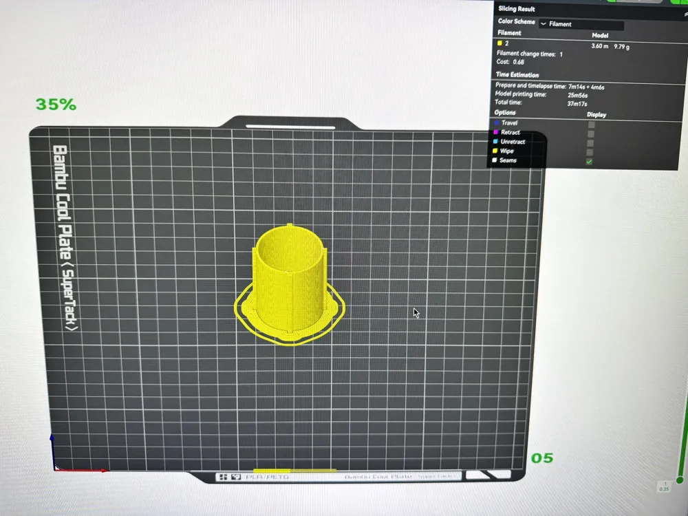
Task: Open the Color Scheme dropdown showing Filament
Action: [581, 24]
